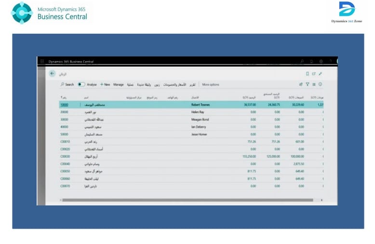Click the Search action
Image resolution: width=375 pixels, height=244 pixels.
67,84
